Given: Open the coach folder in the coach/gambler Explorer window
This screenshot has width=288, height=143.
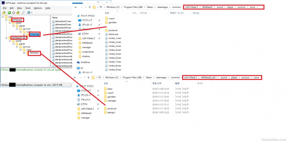Looking at the screenshot, I should point(111,18).
